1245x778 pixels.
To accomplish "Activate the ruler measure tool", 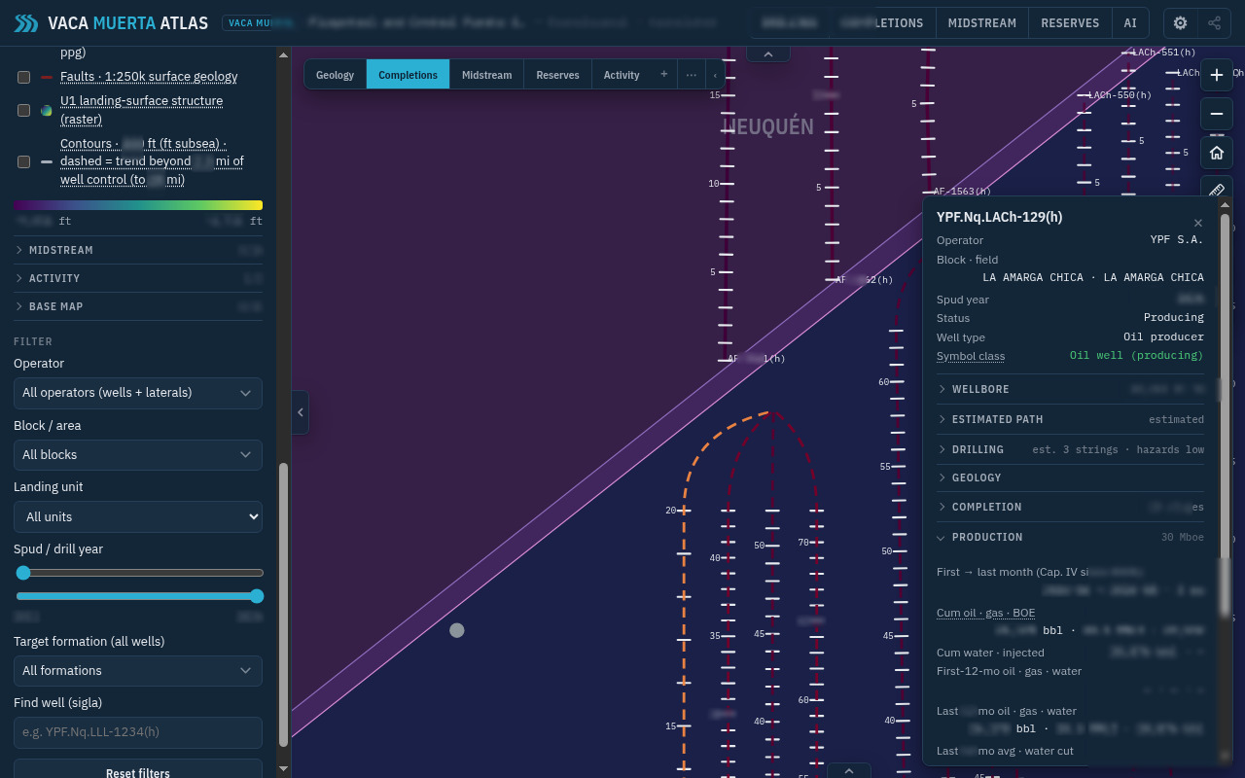I will click(1217, 189).
